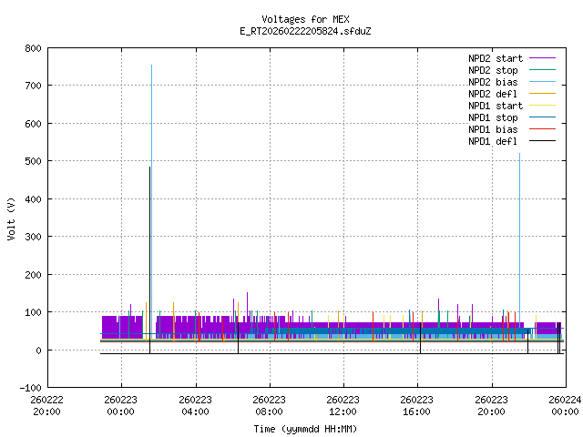The width and height of the screenshot is (583, 437).
Task: Click the "Volt (V)" y-axis label
Action: tap(11, 218)
